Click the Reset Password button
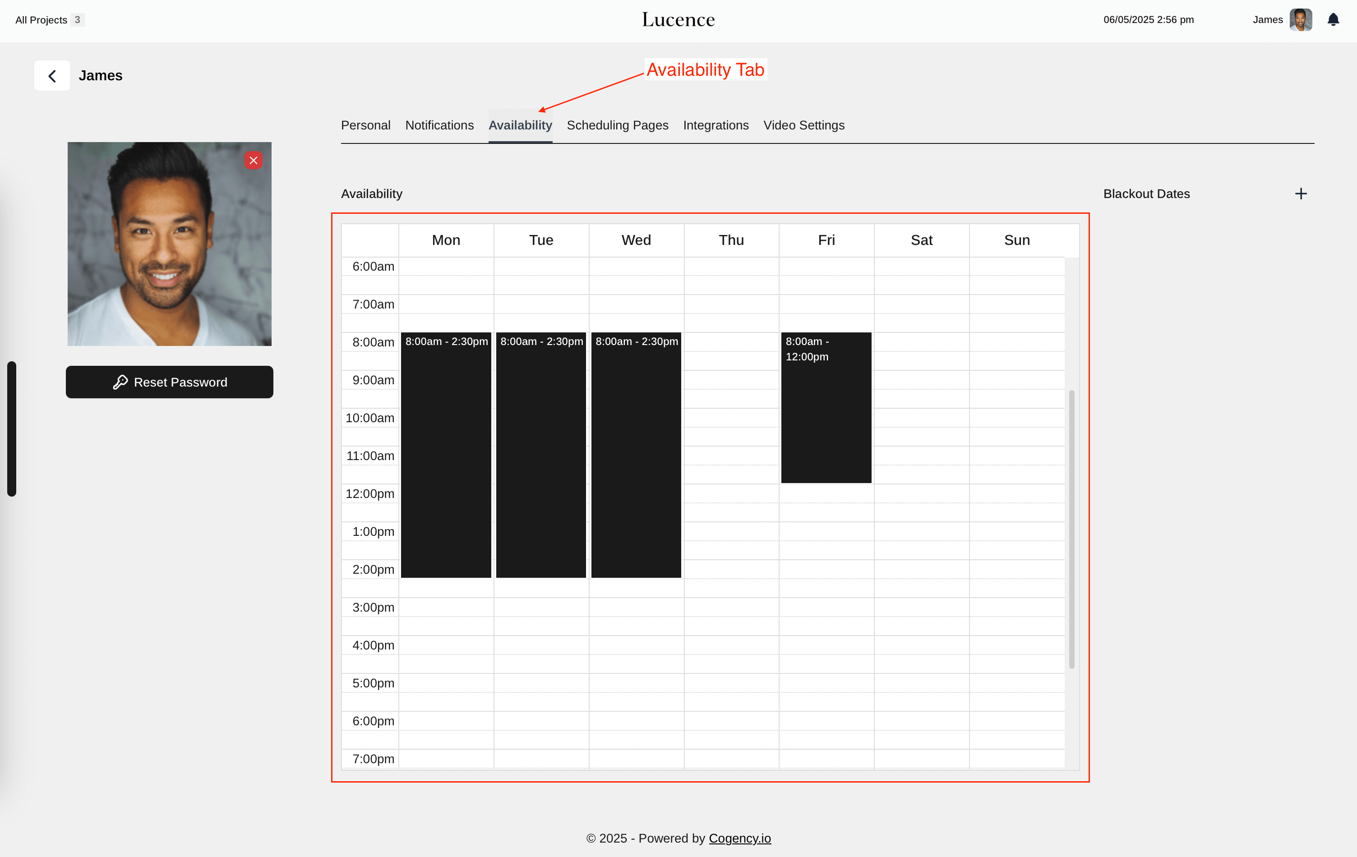The width and height of the screenshot is (1357, 857). coord(170,382)
